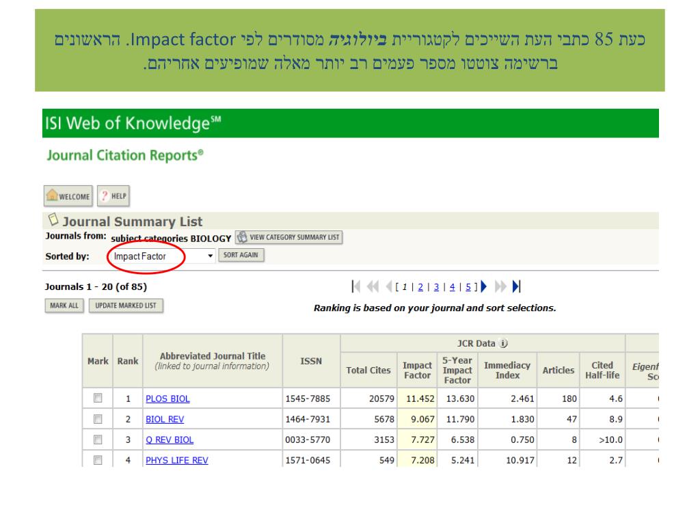Open the Help button
The height and width of the screenshot is (525, 700).
(113, 196)
